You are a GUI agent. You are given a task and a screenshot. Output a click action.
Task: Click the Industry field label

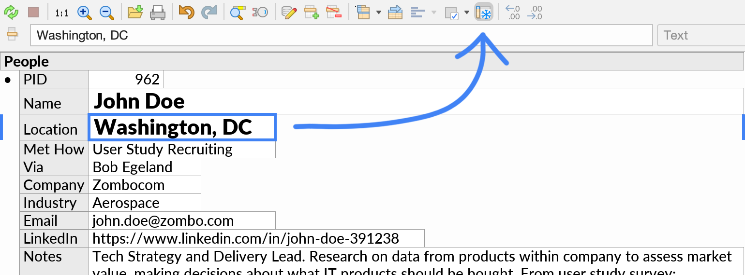(x=54, y=203)
